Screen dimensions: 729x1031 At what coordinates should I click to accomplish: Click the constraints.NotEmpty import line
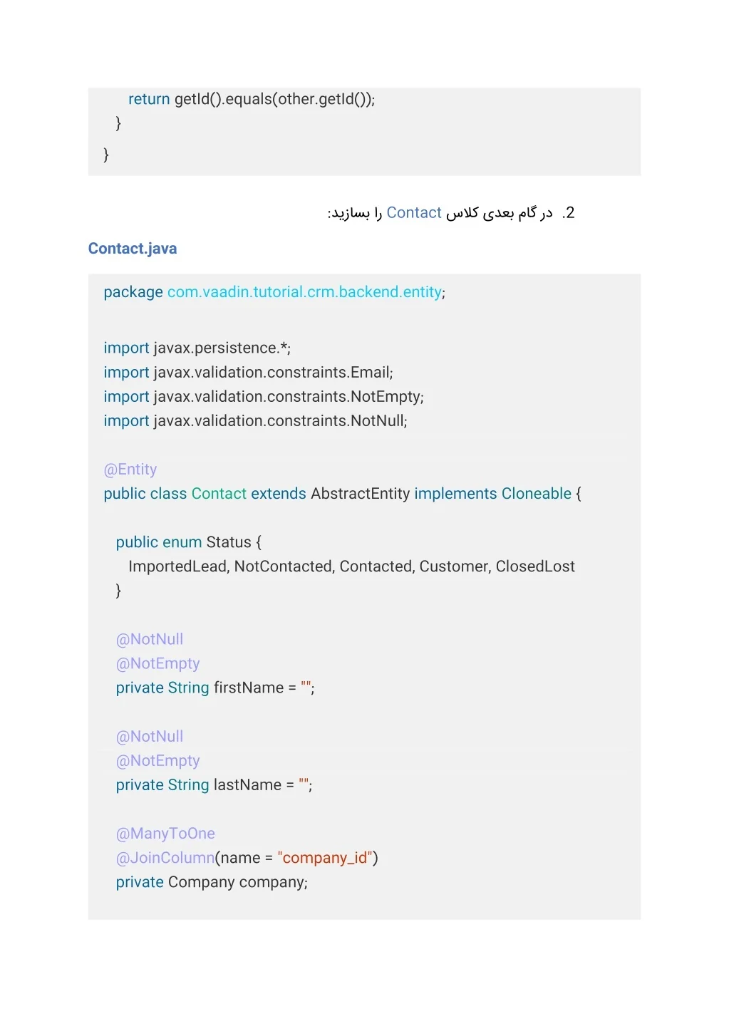coord(264,396)
